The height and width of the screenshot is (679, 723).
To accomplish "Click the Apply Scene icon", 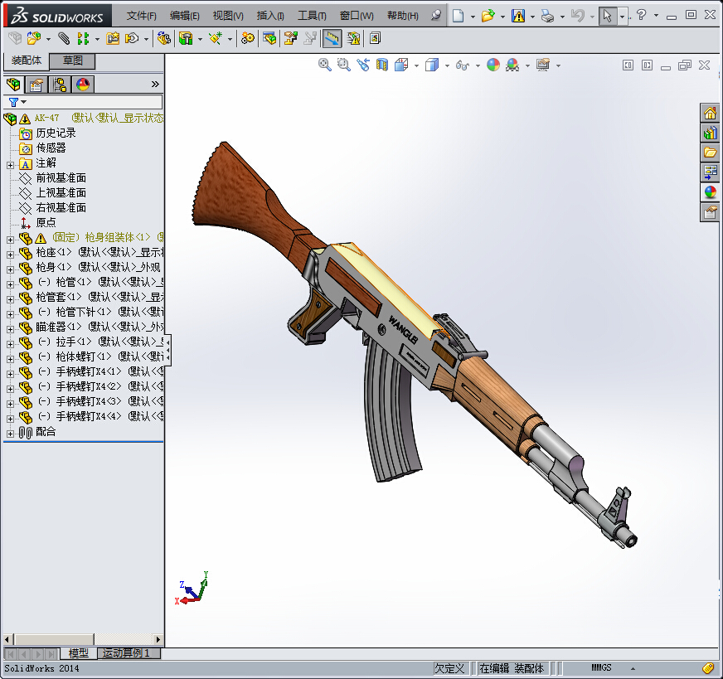I will point(512,65).
